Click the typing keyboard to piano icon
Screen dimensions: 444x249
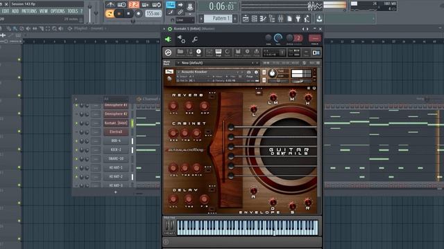coord(171,5)
